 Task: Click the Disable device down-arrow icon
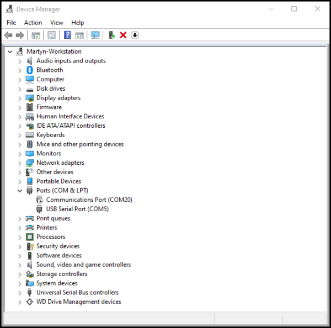pyautogui.click(x=135, y=35)
